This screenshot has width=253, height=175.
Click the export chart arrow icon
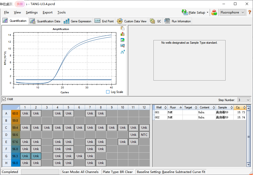(122, 40)
